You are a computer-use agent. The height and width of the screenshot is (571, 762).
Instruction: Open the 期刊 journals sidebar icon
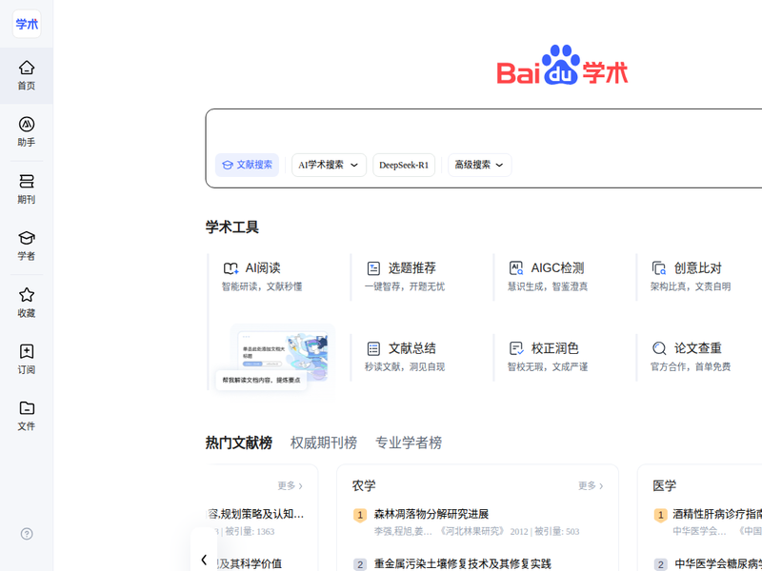27,181
